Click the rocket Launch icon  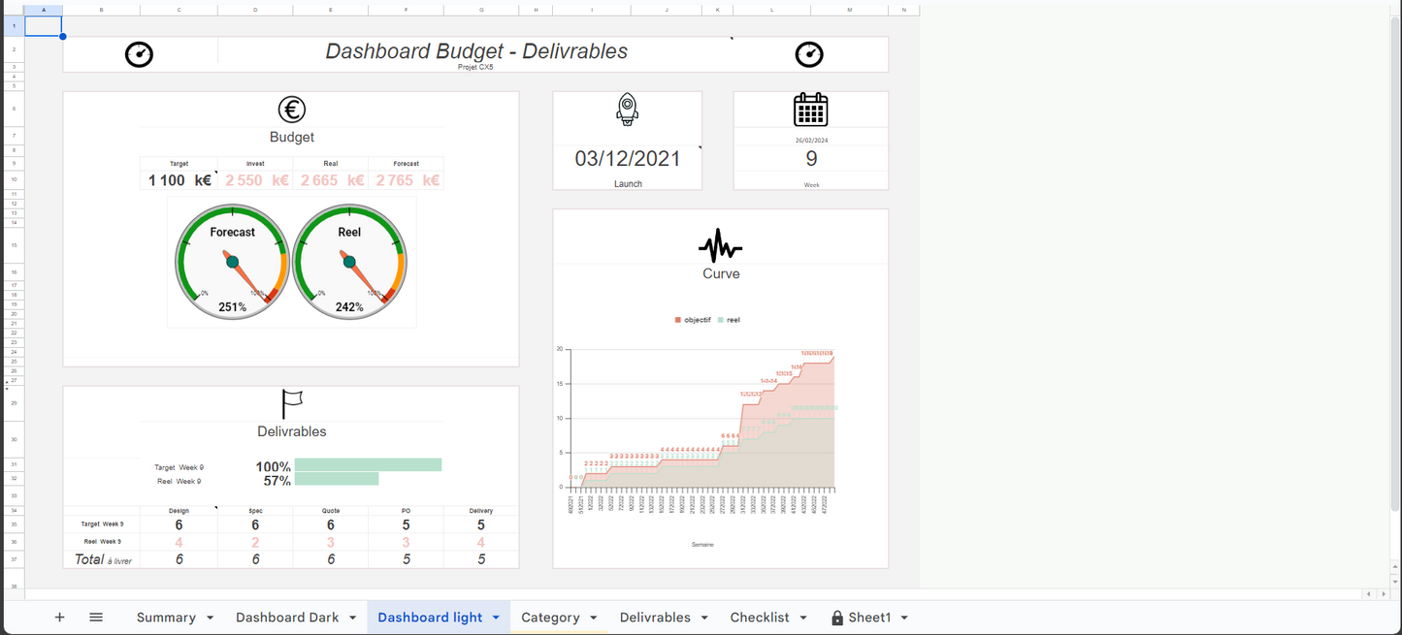(x=628, y=110)
